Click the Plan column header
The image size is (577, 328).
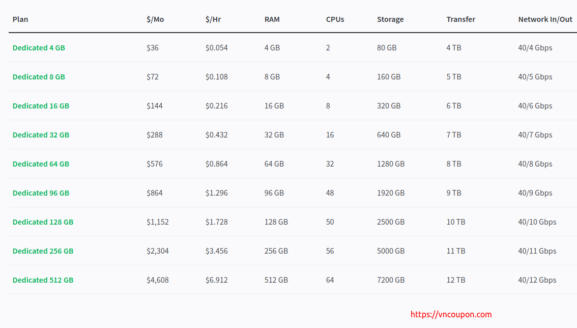[x=20, y=19]
